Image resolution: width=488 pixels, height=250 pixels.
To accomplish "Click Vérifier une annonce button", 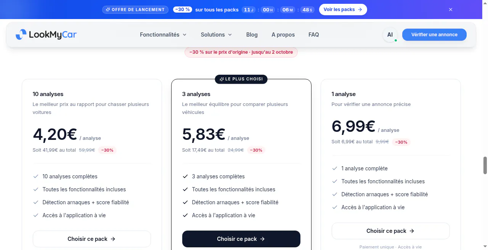I will [x=434, y=35].
